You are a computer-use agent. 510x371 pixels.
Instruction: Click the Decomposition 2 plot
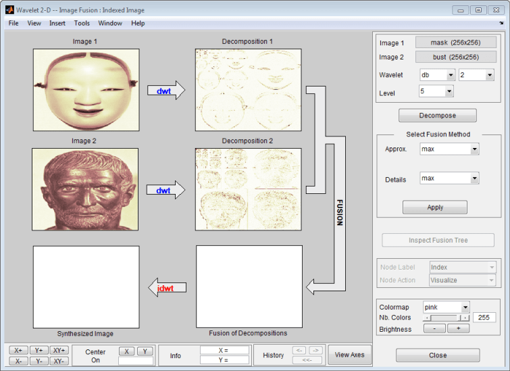pos(248,189)
